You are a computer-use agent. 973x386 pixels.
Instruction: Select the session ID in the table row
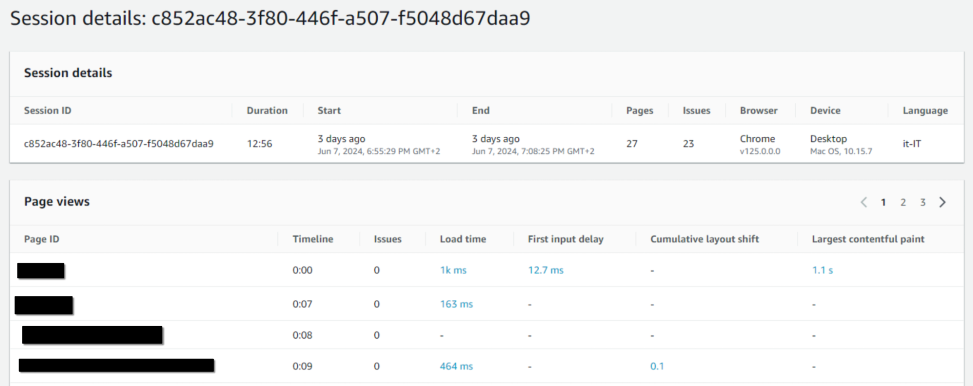pos(119,144)
